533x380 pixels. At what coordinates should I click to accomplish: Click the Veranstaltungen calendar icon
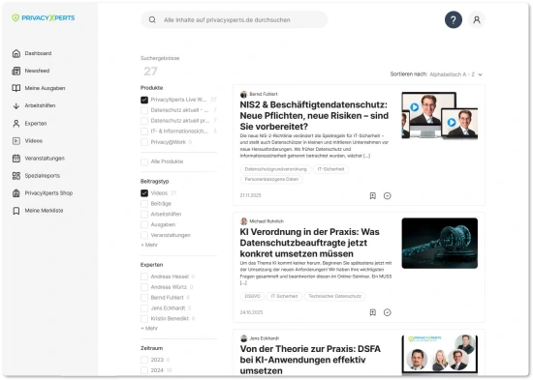point(16,159)
